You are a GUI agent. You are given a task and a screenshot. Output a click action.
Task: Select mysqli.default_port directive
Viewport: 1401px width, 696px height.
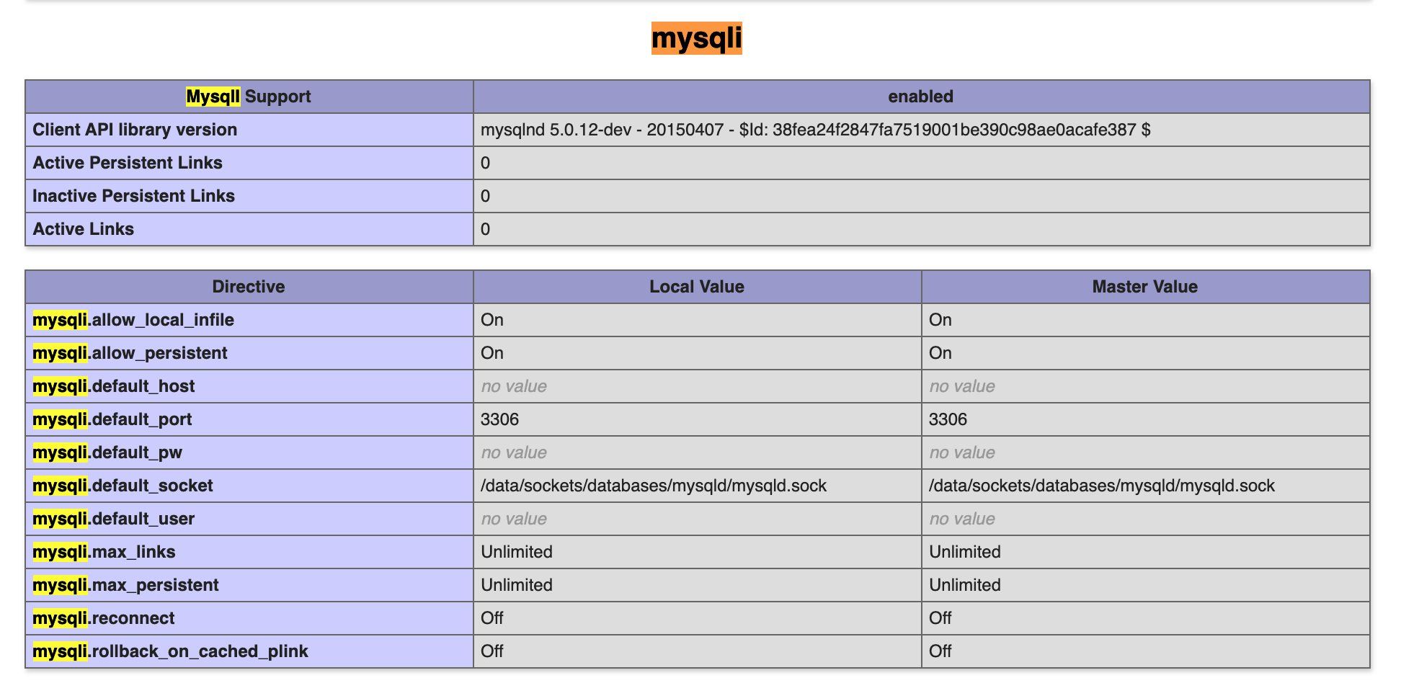[112, 419]
